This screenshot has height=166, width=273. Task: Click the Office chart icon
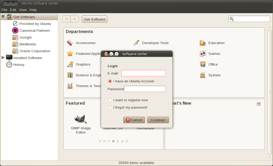coord(203,64)
